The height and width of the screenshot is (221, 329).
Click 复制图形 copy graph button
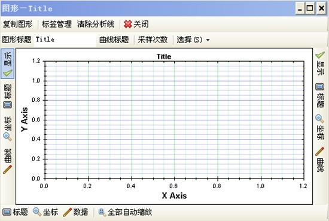coord(17,24)
